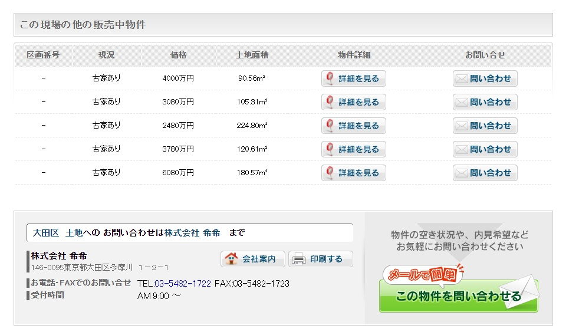
Task: Click the 価格 column header
Action: (178, 55)
